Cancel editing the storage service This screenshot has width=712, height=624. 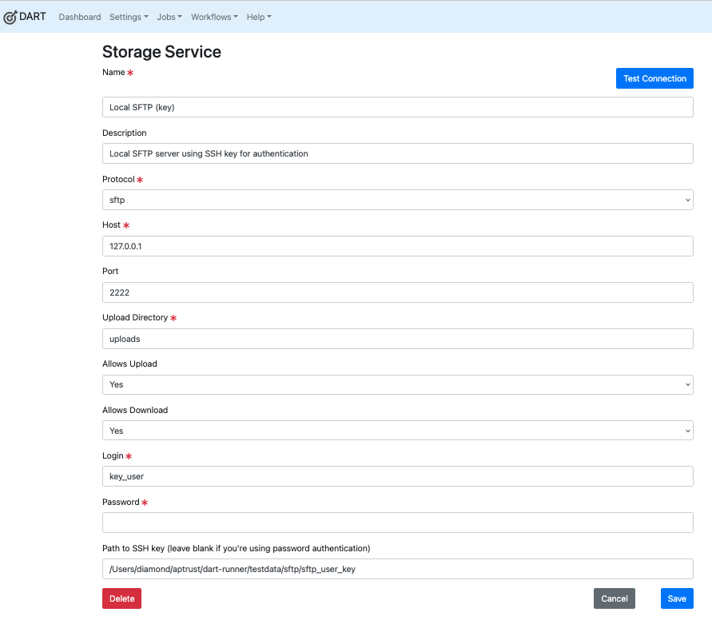coord(614,598)
